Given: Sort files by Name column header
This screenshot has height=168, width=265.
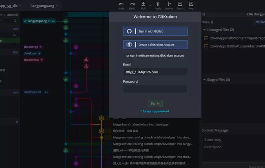Looking at the screenshot, I should [208, 22].
